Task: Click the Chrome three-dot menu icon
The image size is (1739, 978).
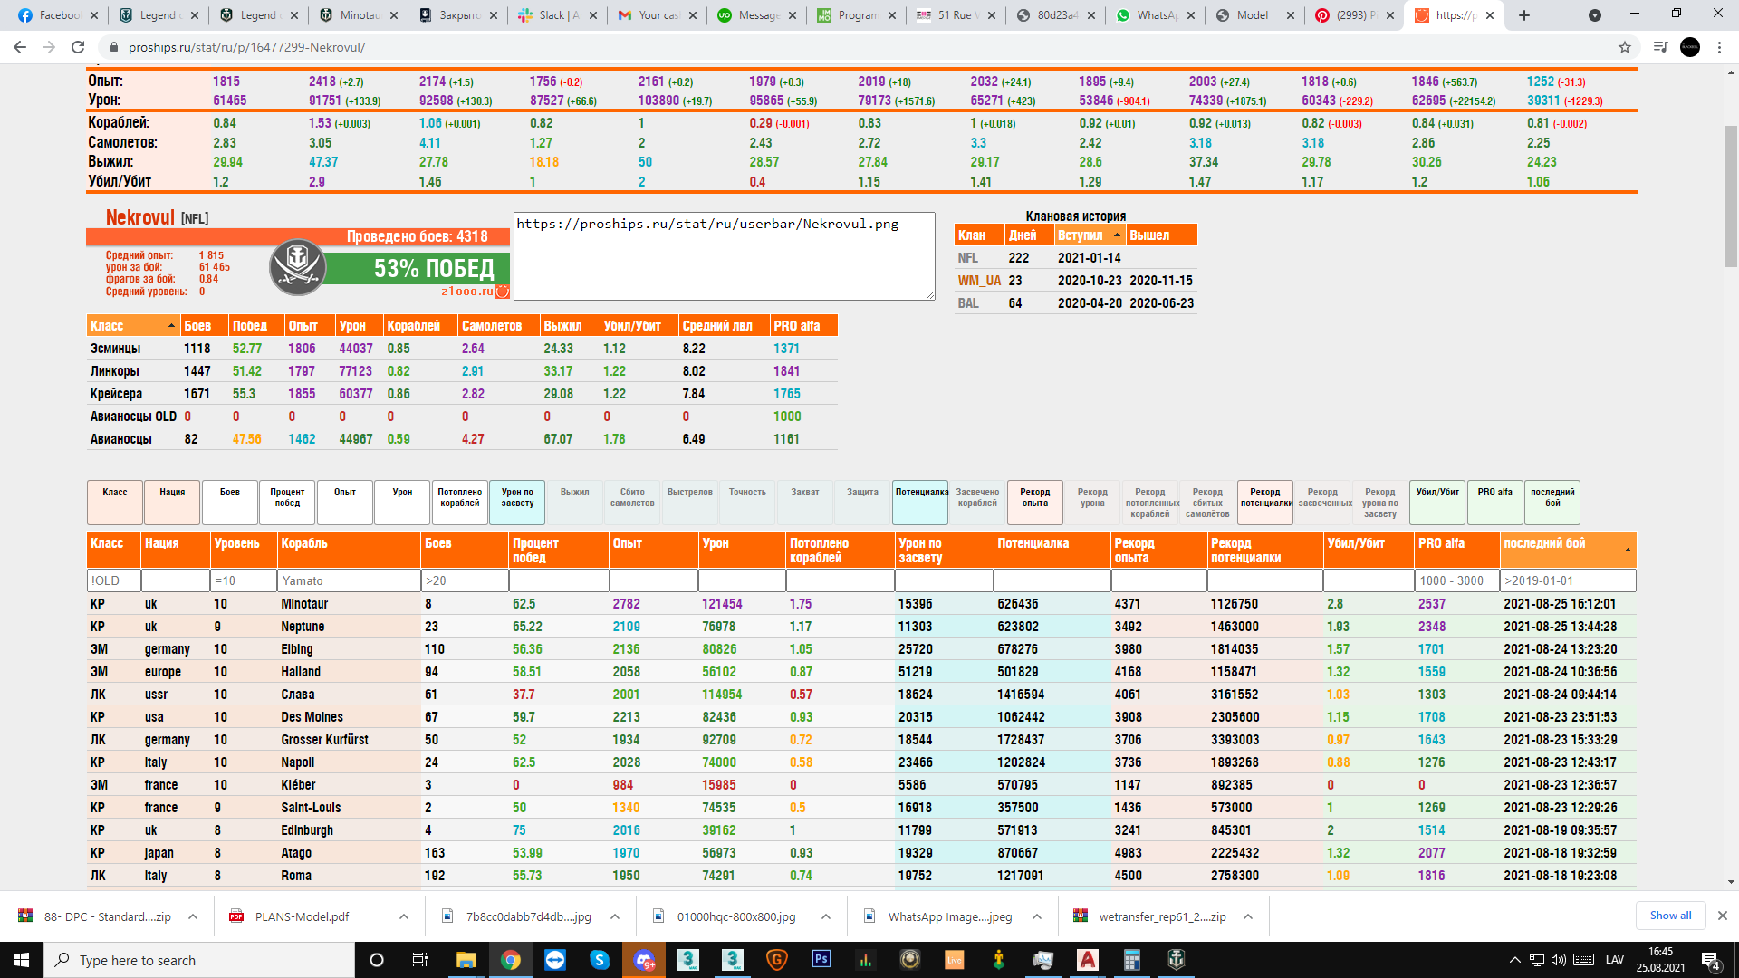Action: (1719, 47)
